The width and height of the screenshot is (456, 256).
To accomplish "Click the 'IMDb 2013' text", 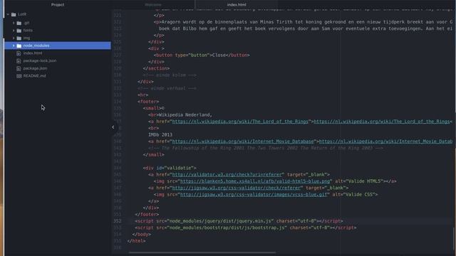I will pyautogui.click(x=160, y=134).
